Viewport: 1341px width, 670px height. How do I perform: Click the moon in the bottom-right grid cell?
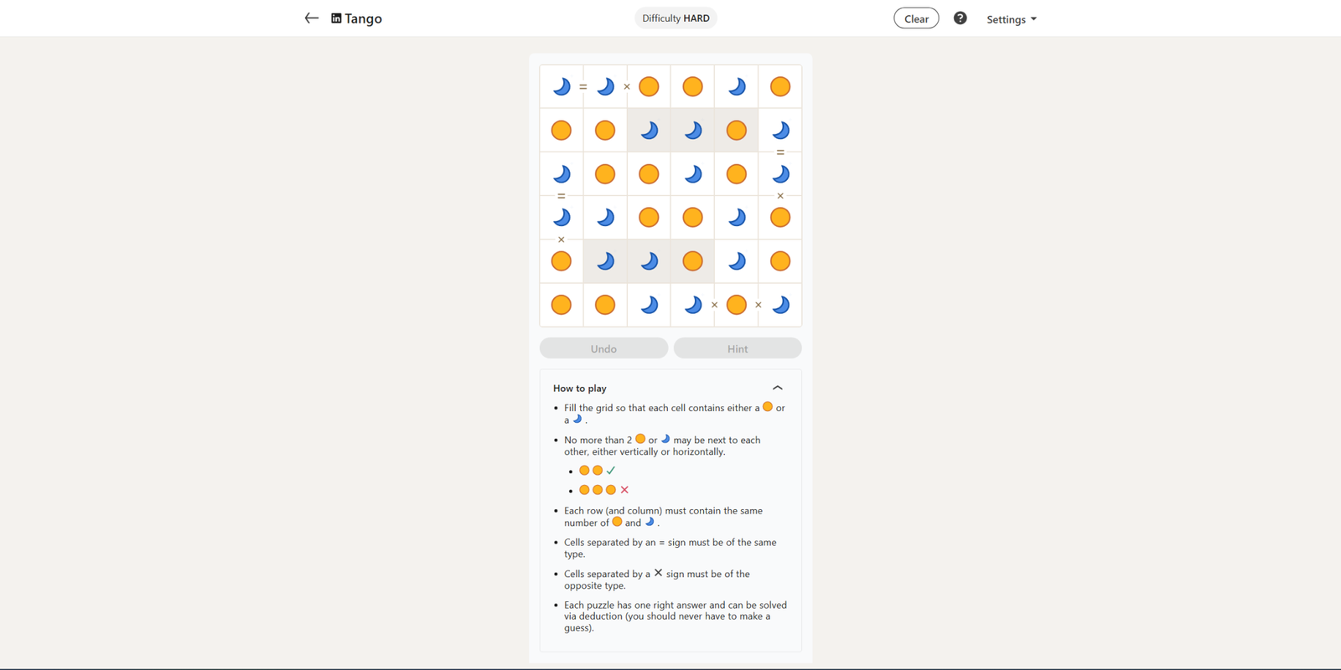click(x=779, y=305)
